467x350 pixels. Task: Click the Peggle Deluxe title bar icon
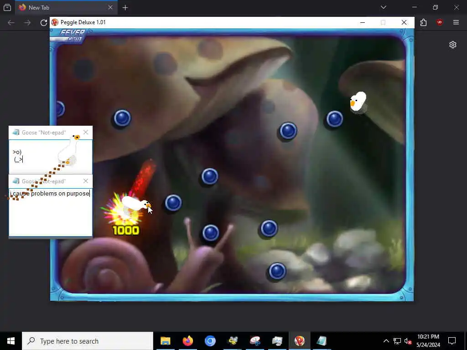pyautogui.click(x=55, y=22)
